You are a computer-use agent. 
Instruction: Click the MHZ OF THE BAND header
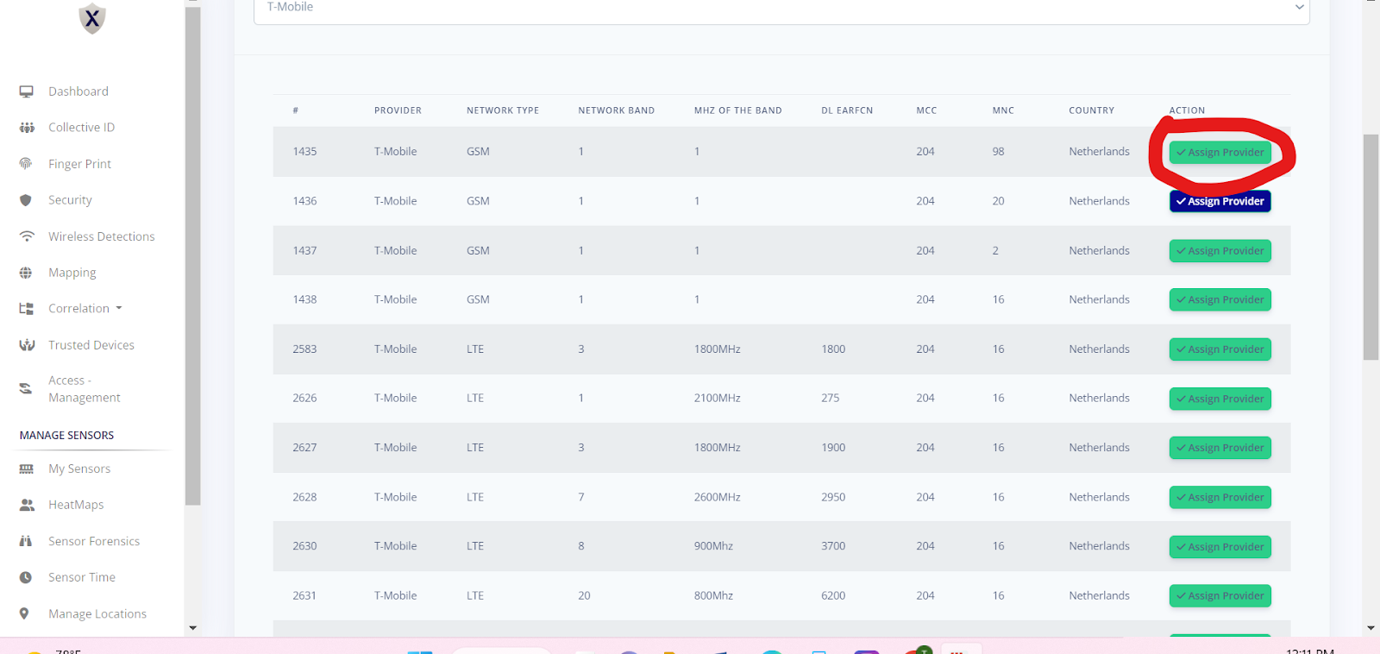(x=738, y=110)
